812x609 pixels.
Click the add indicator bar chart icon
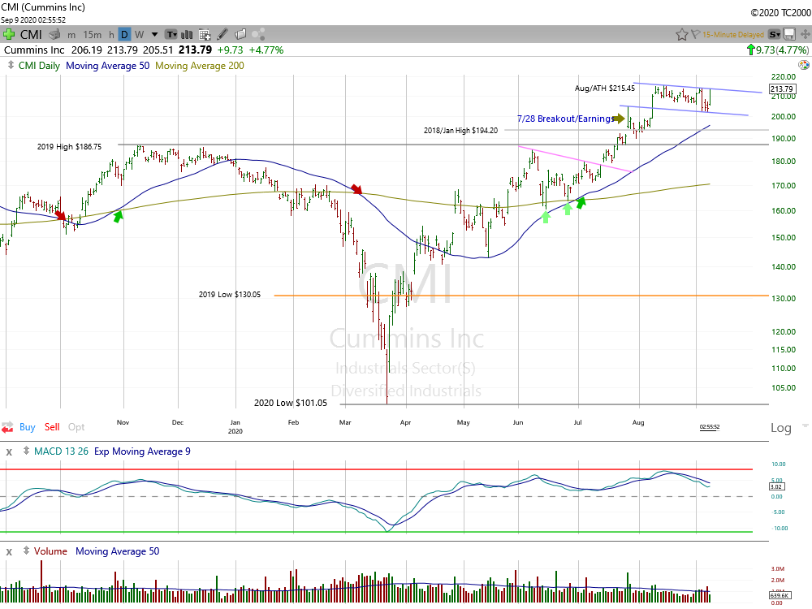188,34
